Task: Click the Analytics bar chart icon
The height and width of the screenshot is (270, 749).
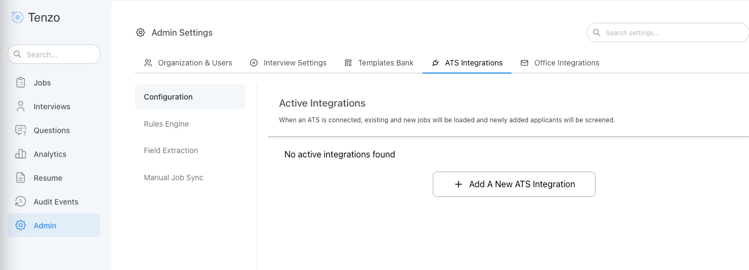Action: tap(21, 154)
